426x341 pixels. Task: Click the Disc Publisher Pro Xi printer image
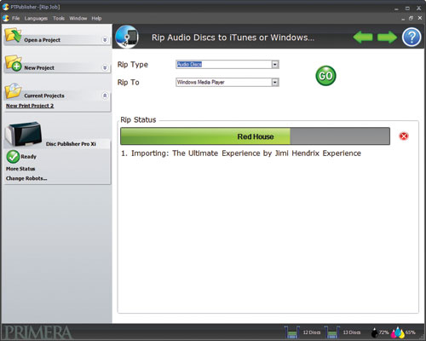24,134
